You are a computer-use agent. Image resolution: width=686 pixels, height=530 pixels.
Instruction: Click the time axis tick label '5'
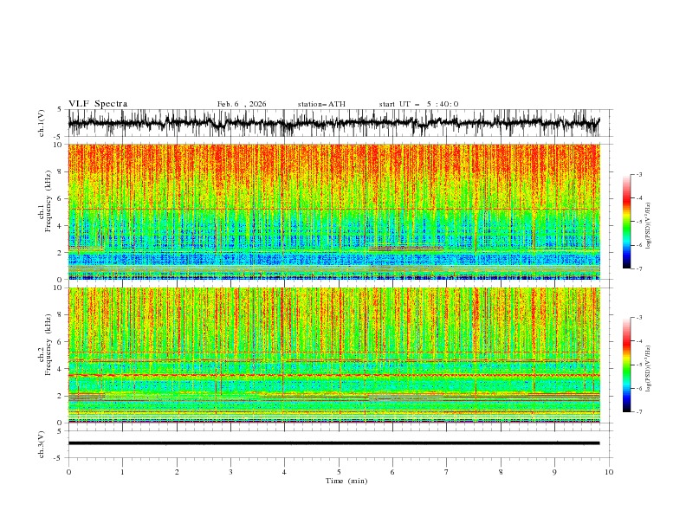[x=339, y=472]
